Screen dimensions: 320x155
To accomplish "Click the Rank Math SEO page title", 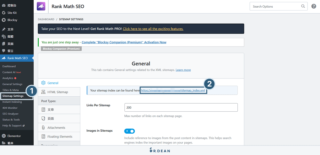I will 68,6.
